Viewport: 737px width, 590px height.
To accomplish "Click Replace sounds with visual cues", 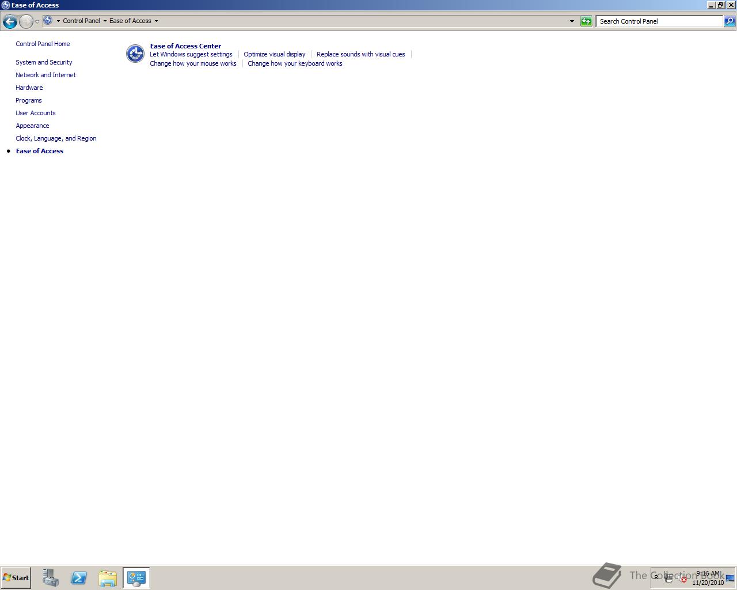I will point(360,54).
